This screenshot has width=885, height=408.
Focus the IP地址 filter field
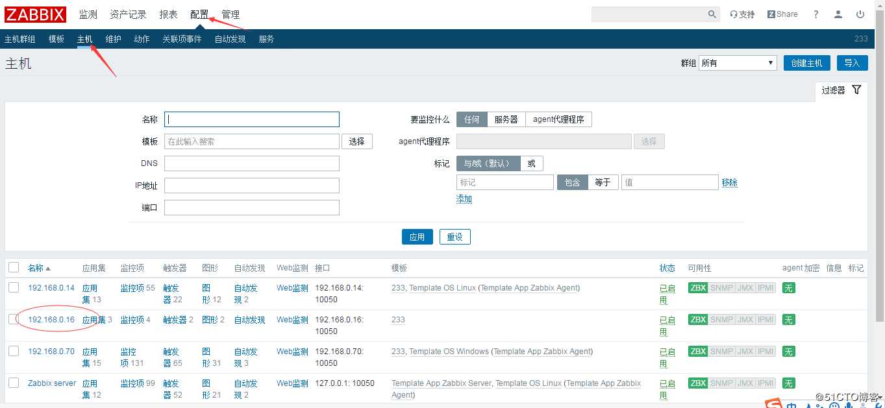coord(252,186)
